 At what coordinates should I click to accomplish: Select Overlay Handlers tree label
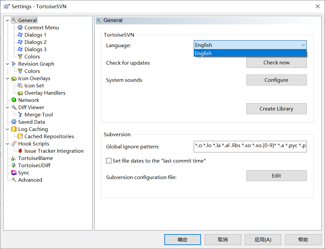(x=45, y=93)
